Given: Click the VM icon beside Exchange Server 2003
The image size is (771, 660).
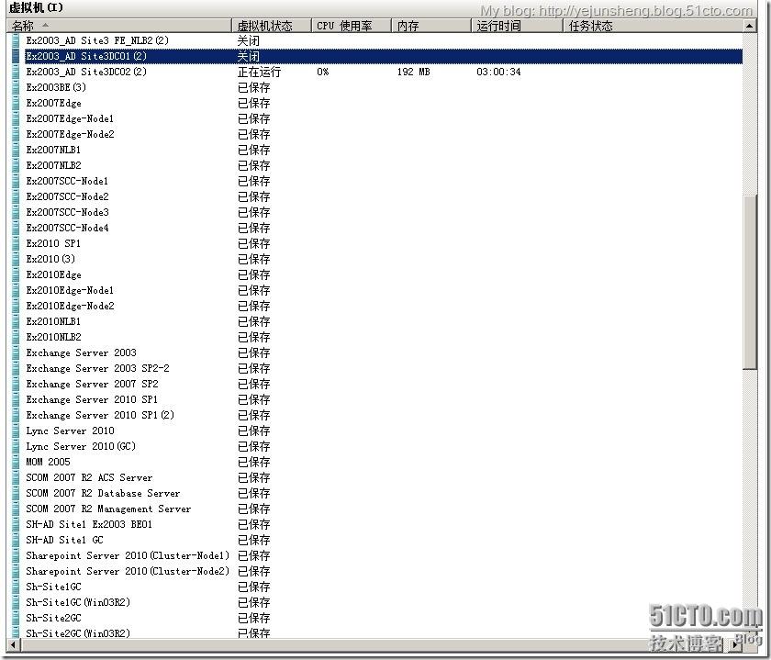Looking at the screenshot, I should coord(16,353).
